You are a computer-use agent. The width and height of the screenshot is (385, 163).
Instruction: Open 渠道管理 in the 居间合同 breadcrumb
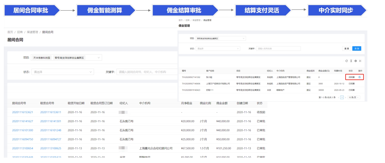tap(33, 32)
